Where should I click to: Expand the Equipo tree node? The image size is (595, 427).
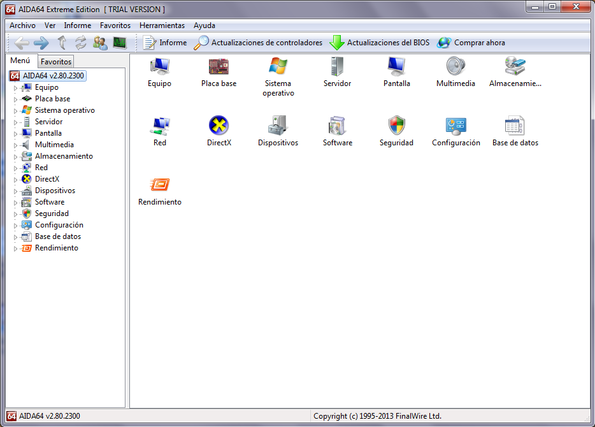coord(15,88)
